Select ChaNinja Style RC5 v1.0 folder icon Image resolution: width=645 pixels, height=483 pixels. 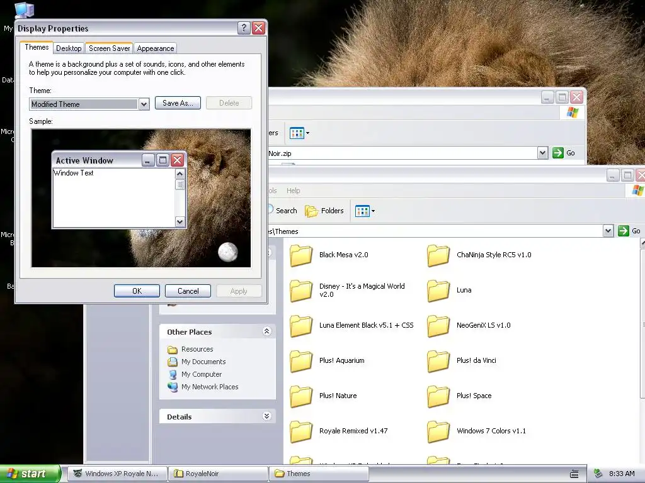coord(438,255)
